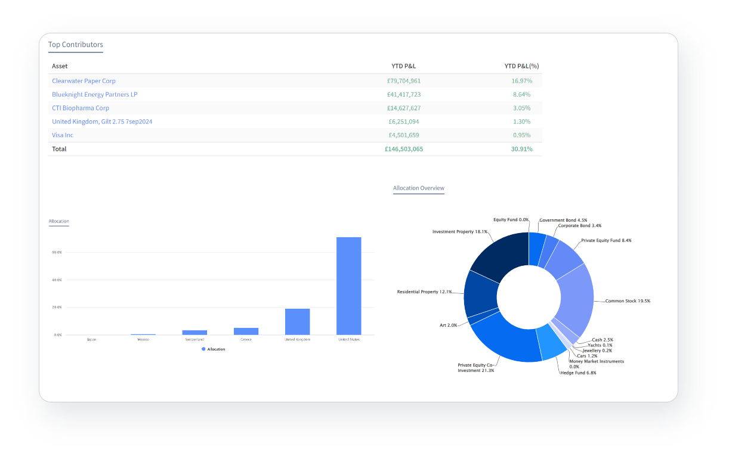
Task: Open the Blueknight Energy Partners LP link
Action: point(95,94)
